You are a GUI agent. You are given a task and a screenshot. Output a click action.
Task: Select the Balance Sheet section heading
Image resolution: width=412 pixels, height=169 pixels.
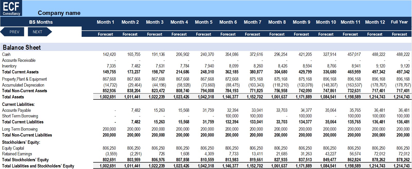(x=22, y=47)
